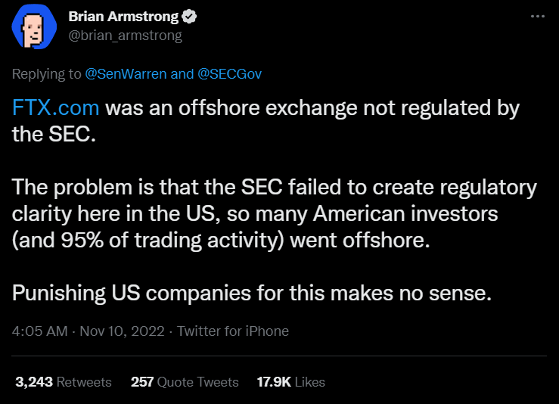This screenshot has height=404, width=559.
Task: Open the @brian_armstrong handle
Action: pos(125,35)
